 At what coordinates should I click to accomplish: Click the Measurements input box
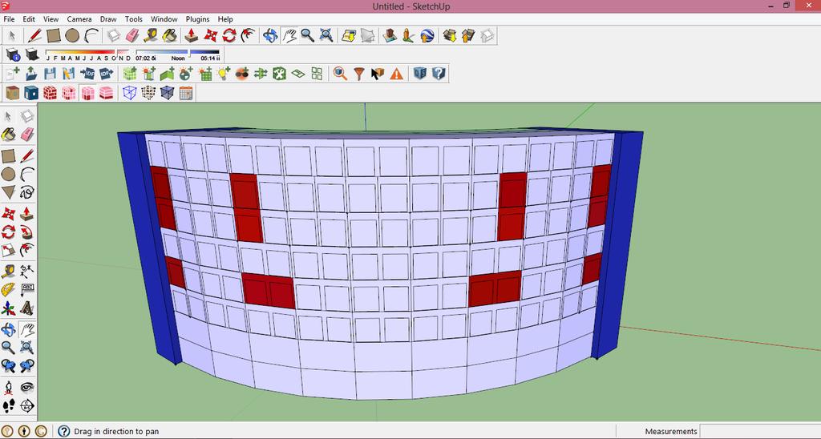(760, 431)
